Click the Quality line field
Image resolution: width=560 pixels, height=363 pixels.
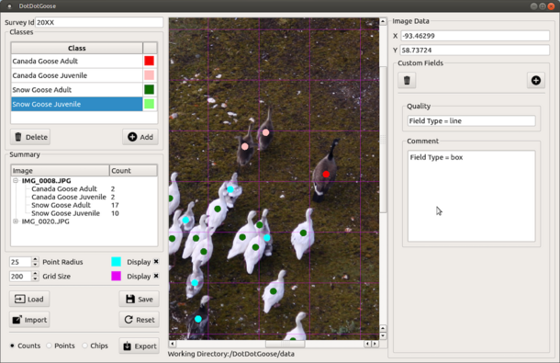point(472,121)
